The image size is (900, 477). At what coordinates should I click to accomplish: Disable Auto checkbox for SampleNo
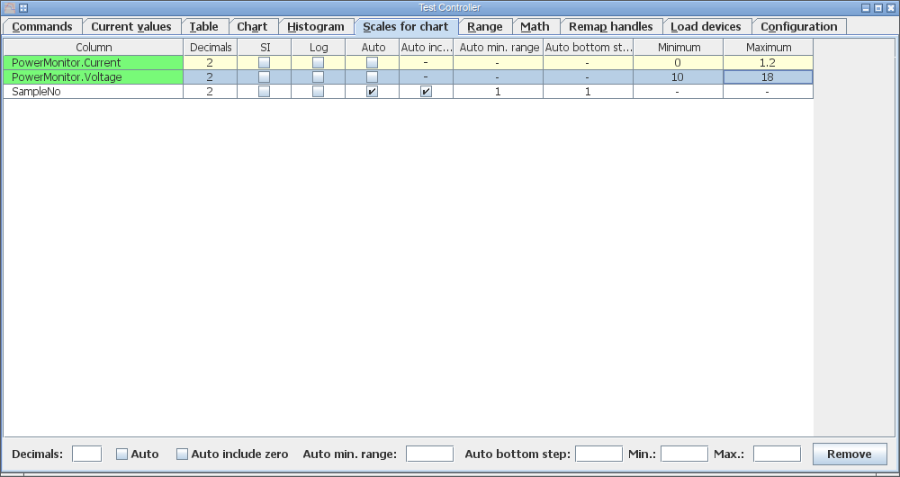[372, 91]
